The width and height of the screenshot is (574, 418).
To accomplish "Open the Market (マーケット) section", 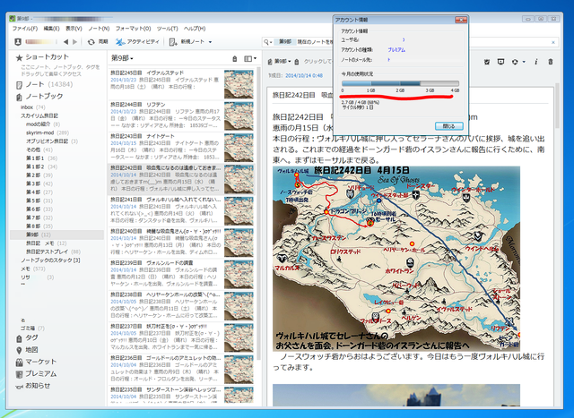I will tap(36, 362).
